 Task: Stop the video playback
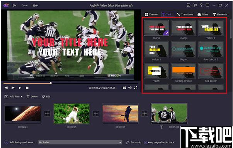click(x=27, y=88)
